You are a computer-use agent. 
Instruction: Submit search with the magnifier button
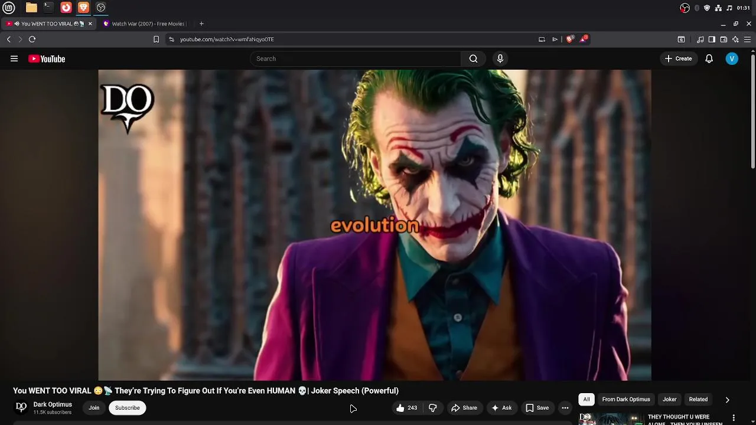[x=473, y=58]
